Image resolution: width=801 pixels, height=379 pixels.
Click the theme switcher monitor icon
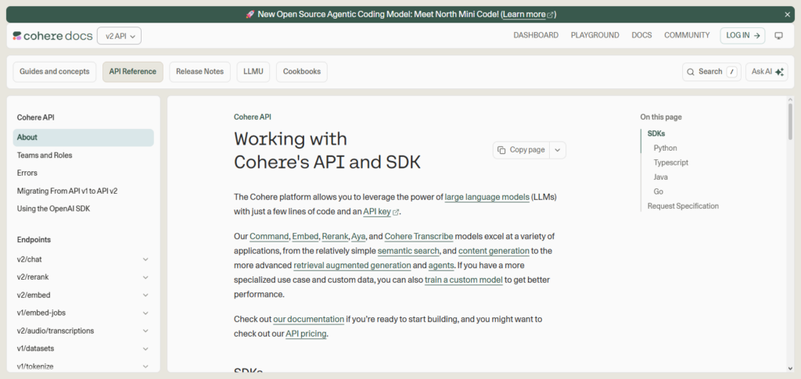pos(778,36)
